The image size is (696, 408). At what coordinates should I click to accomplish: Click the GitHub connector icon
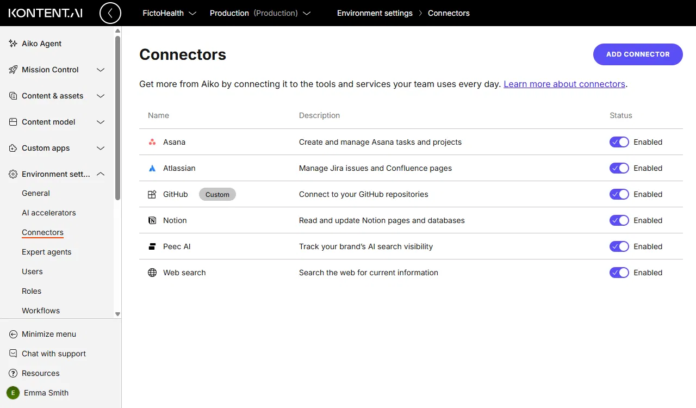(x=152, y=194)
